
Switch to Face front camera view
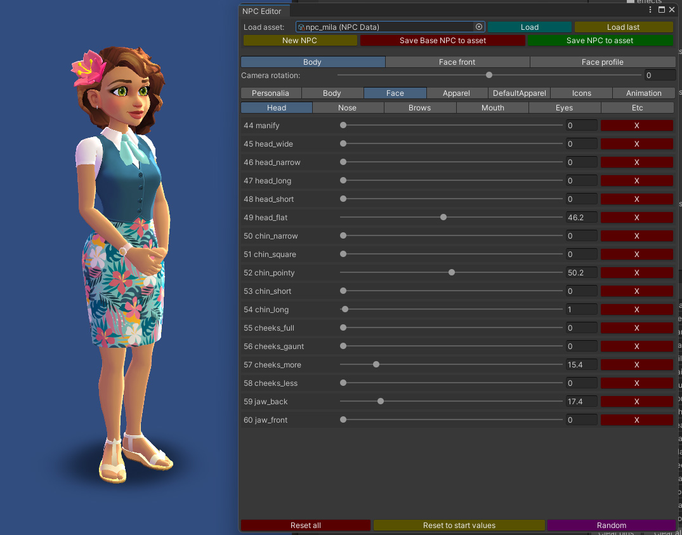457,62
